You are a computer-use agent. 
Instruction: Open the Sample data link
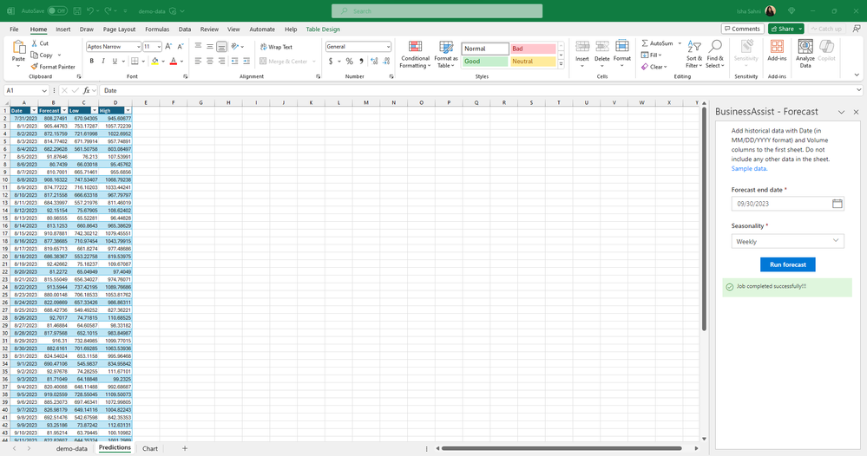point(749,168)
